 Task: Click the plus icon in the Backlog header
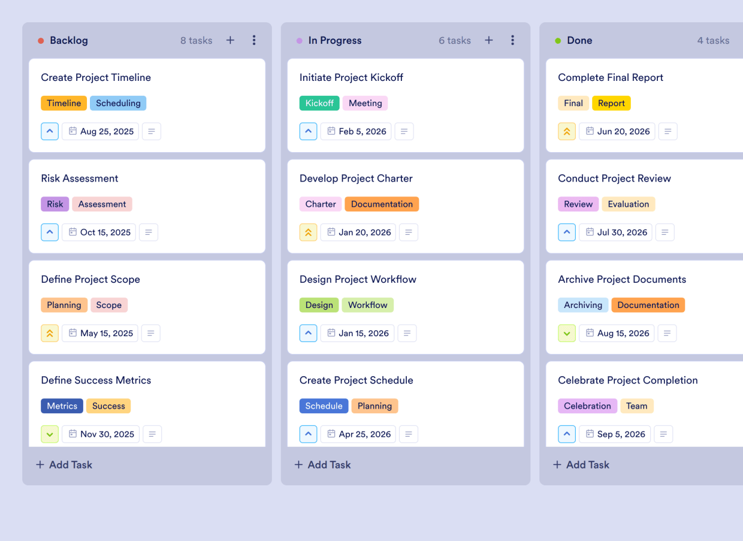(230, 40)
